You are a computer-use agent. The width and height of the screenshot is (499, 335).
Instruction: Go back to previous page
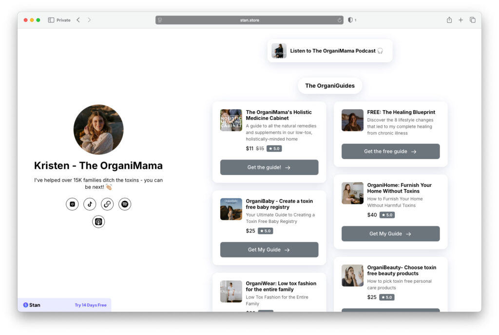pyautogui.click(x=78, y=20)
